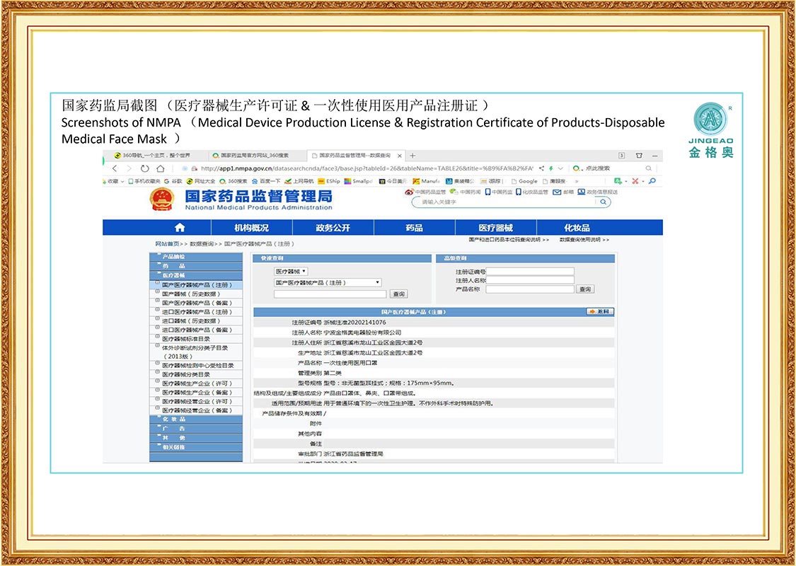Open the Google bookmark

click(524, 181)
